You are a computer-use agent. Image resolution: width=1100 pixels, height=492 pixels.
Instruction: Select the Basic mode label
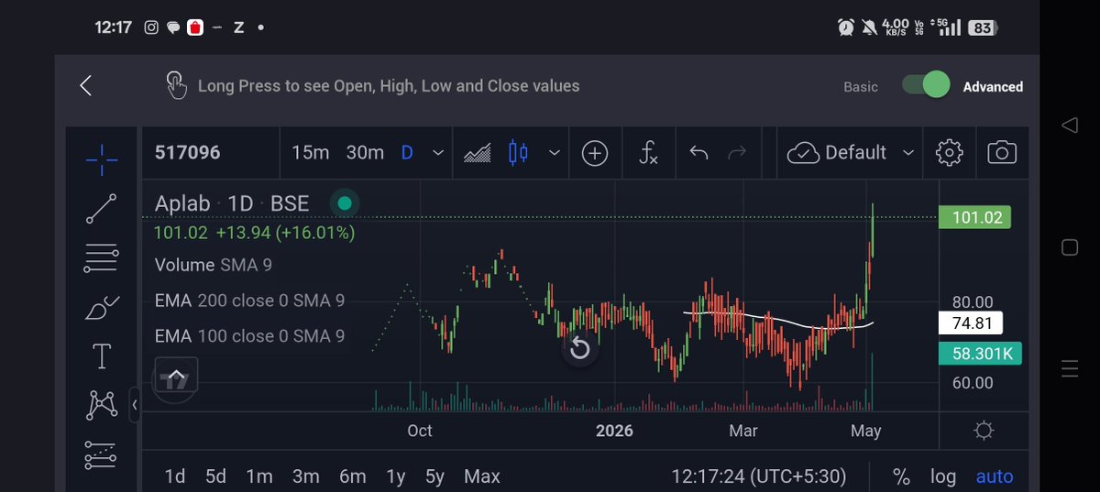click(861, 87)
